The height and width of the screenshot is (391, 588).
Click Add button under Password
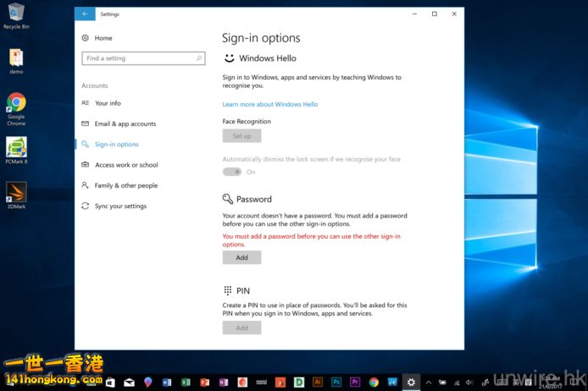(241, 257)
